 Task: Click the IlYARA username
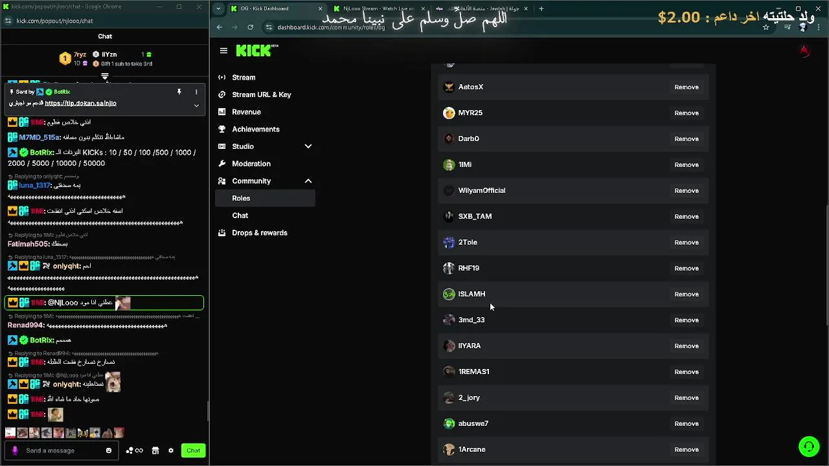470,346
